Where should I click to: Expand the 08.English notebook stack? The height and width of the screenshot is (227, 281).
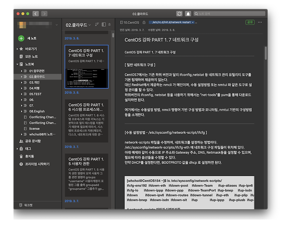(21, 111)
